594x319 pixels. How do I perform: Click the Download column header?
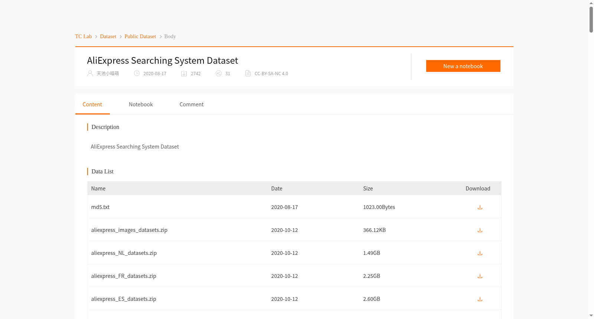(478, 189)
